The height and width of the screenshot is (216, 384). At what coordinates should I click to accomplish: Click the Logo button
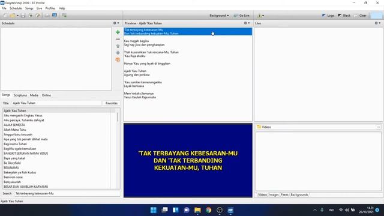coord(328,16)
